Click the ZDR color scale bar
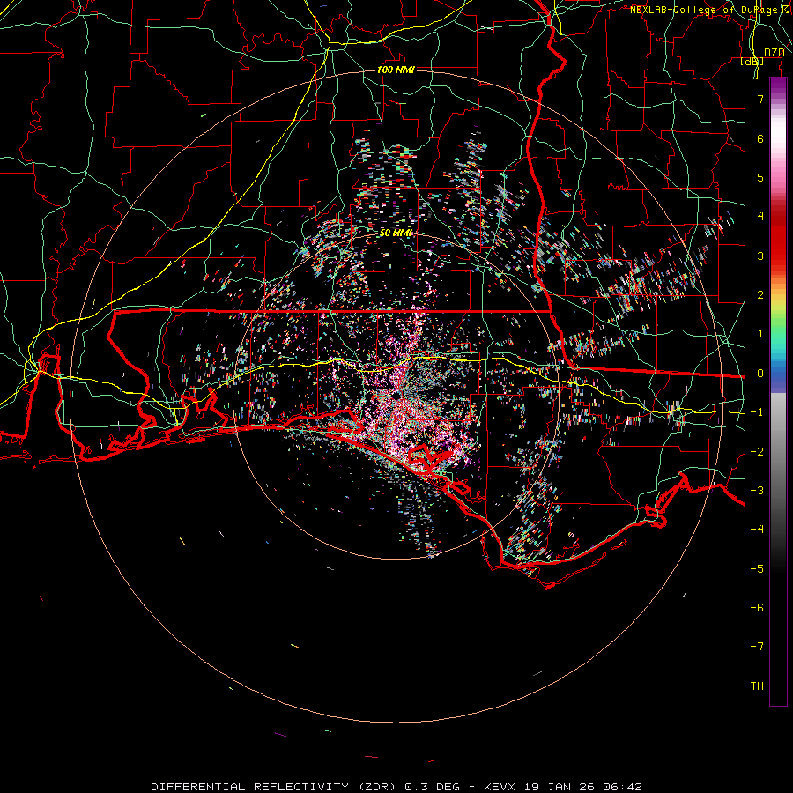Viewport: 793px width, 793px height. 778,391
